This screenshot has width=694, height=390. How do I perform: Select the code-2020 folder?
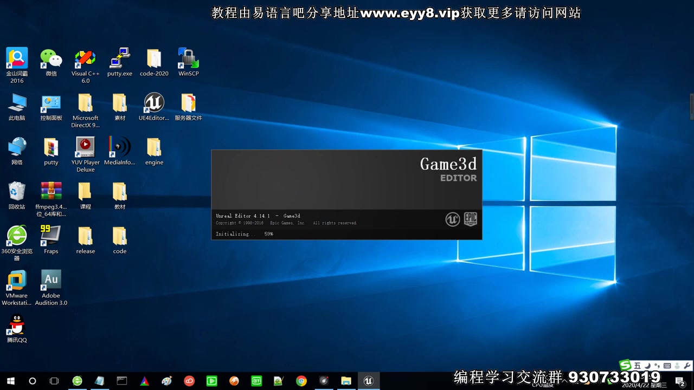pyautogui.click(x=154, y=62)
